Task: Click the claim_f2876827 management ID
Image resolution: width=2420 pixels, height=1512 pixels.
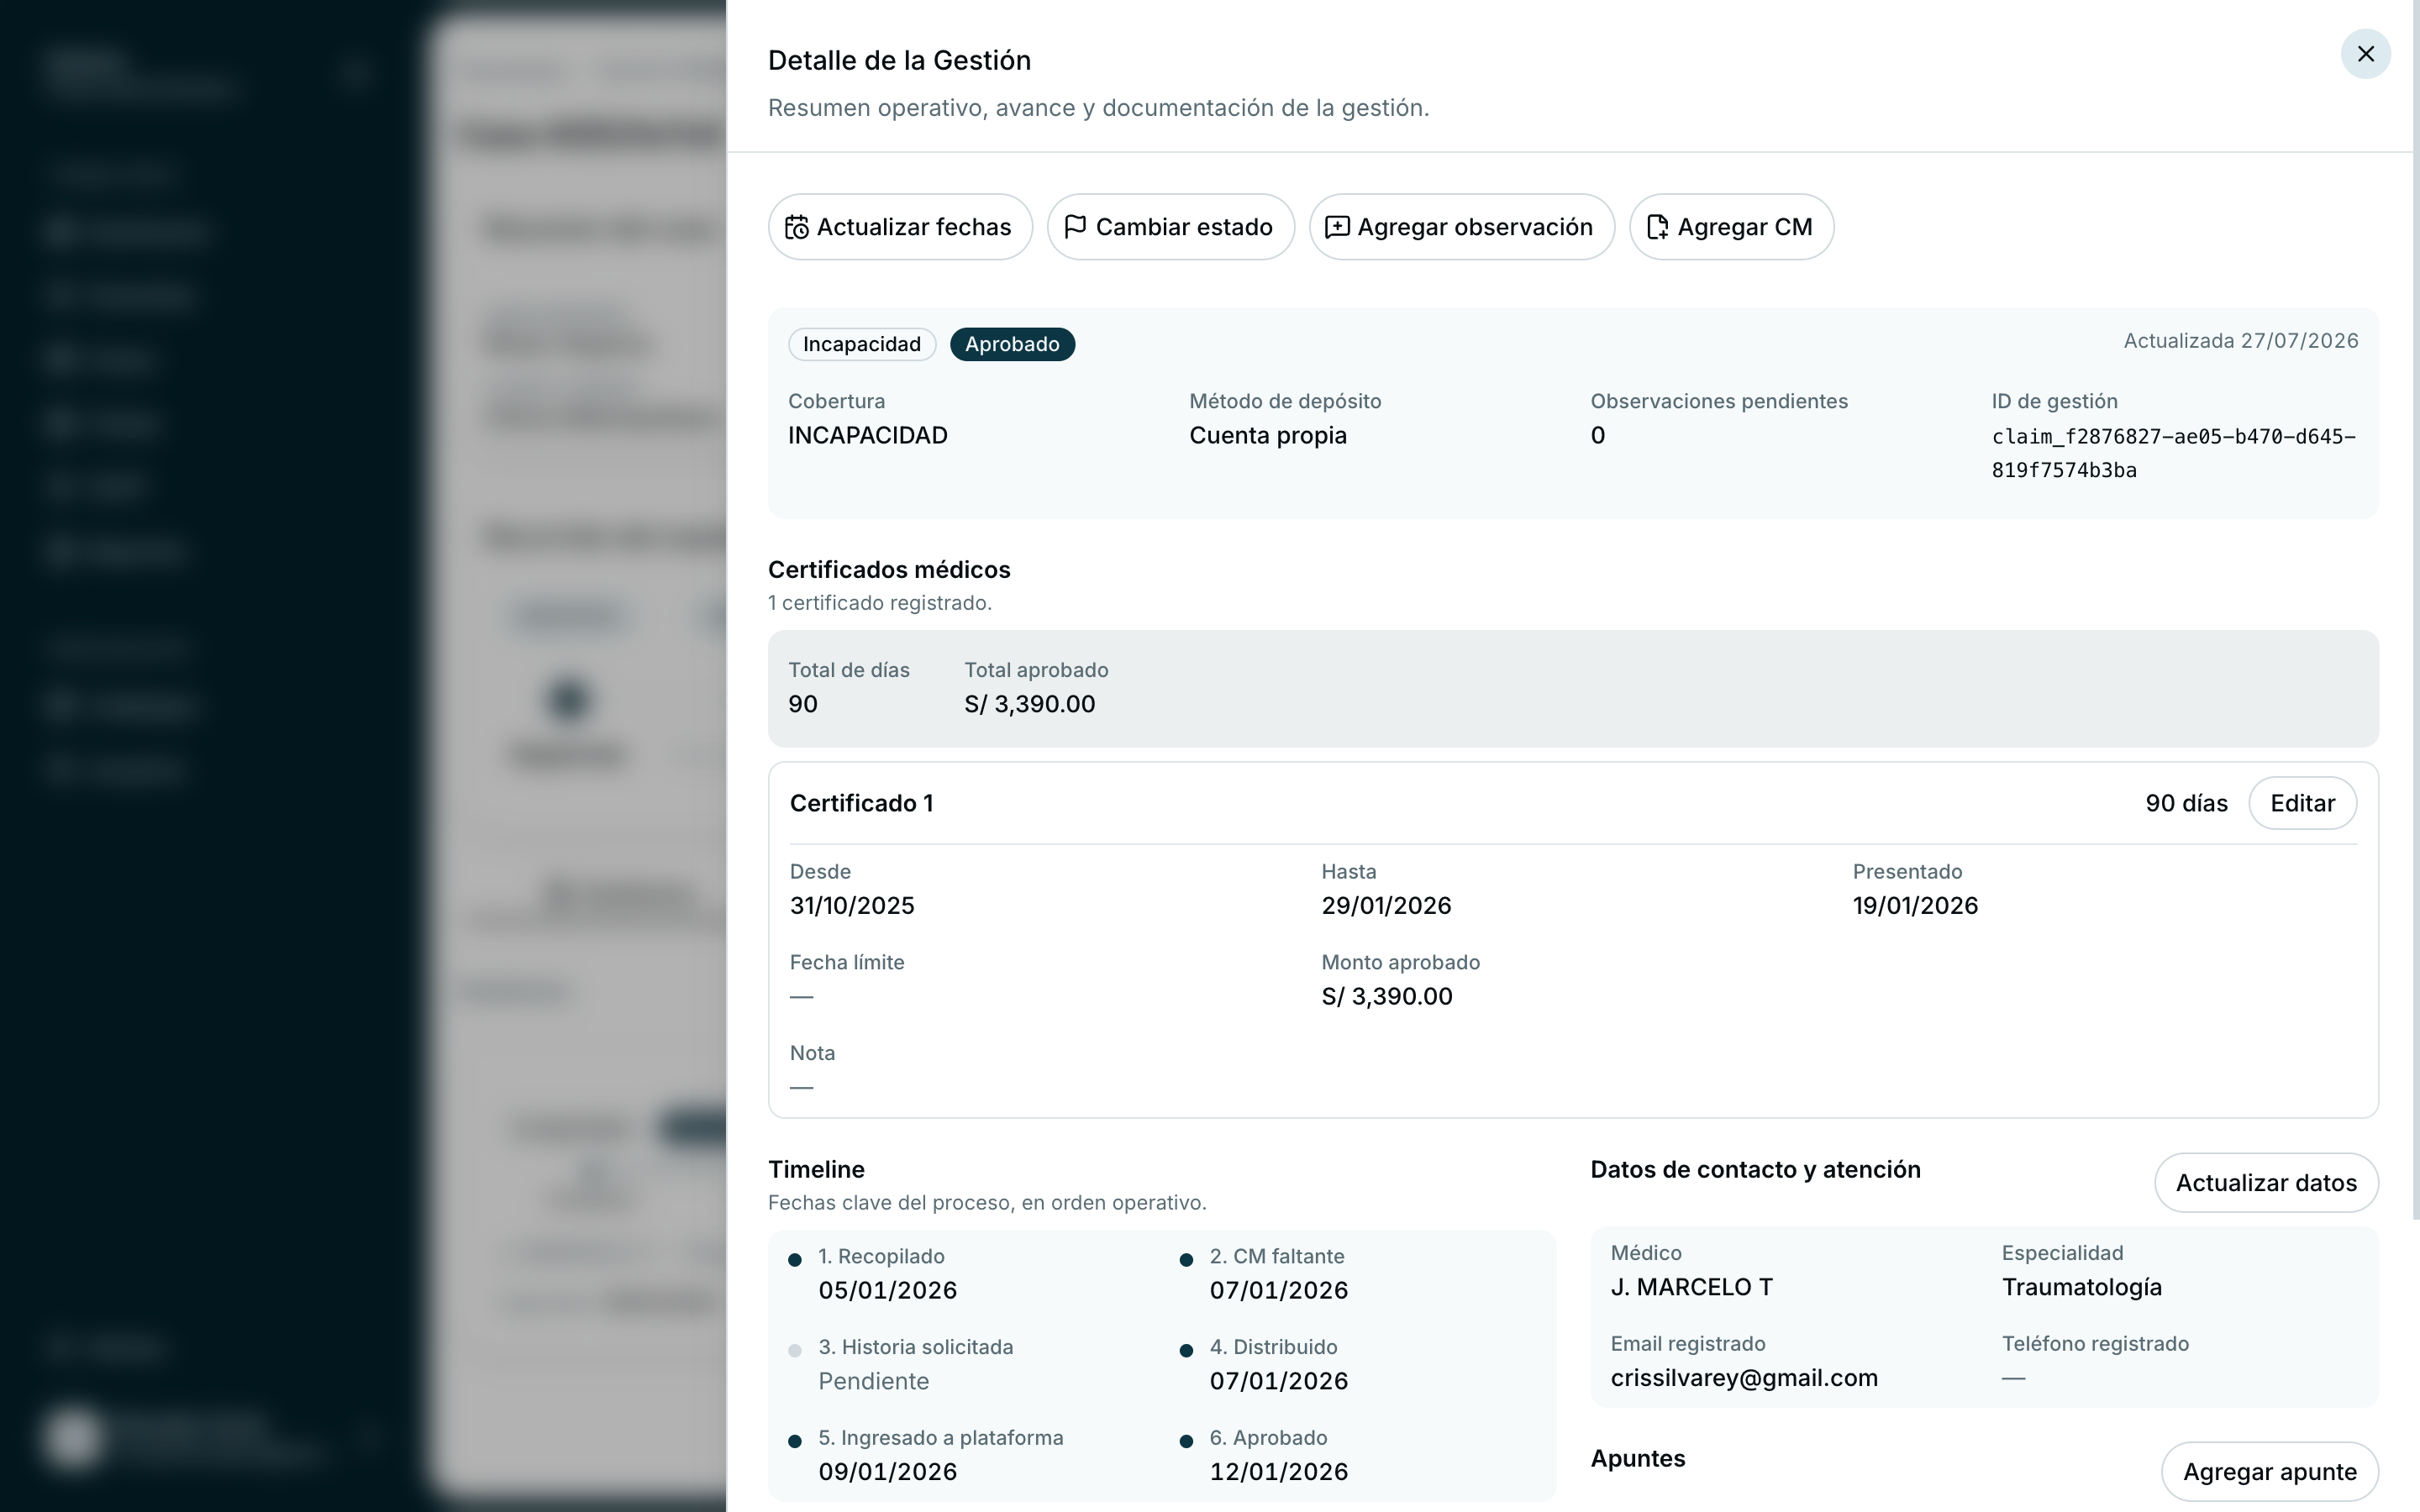Action: (x=2174, y=453)
